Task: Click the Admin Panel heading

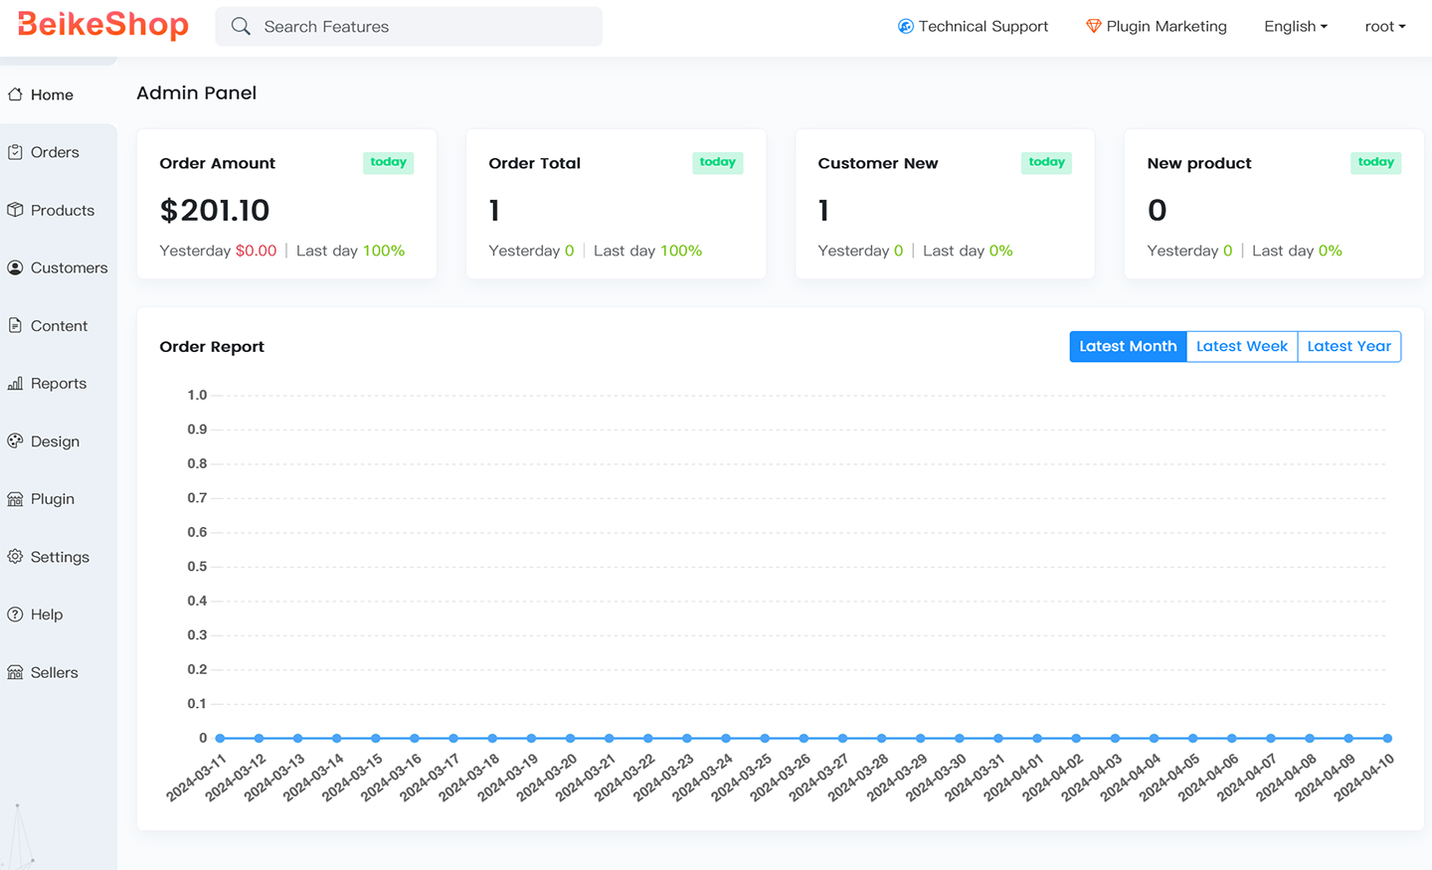Action: pyautogui.click(x=196, y=92)
